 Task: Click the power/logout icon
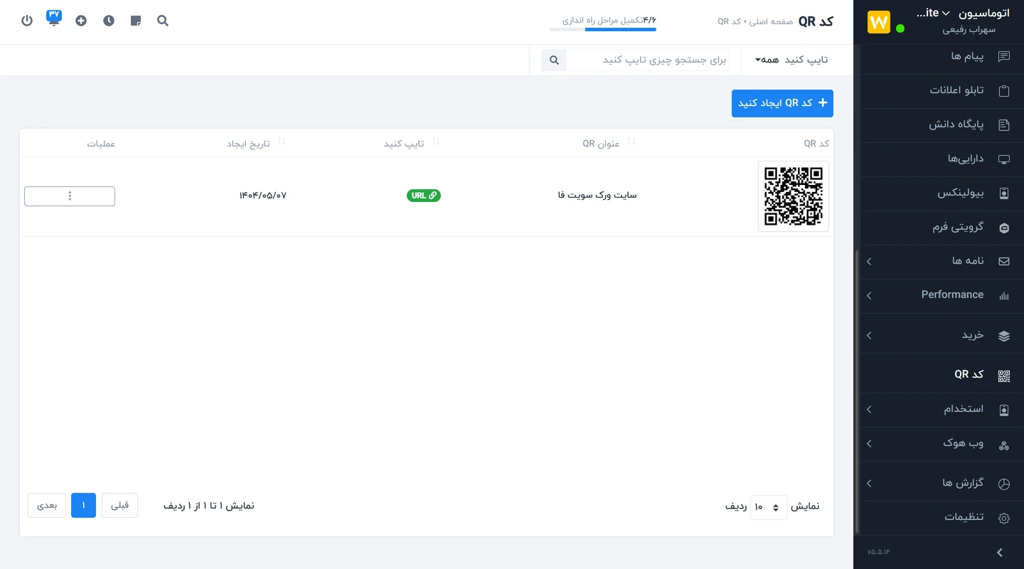pyautogui.click(x=27, y=21)
